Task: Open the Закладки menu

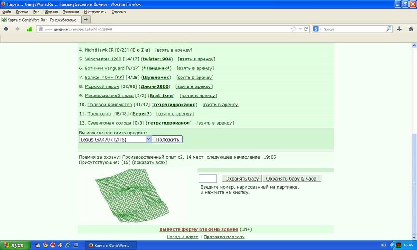Action: pos(71,12)
